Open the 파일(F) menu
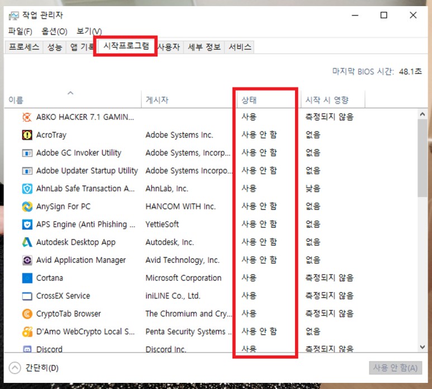432x389 pixels. tap(20, 31)
